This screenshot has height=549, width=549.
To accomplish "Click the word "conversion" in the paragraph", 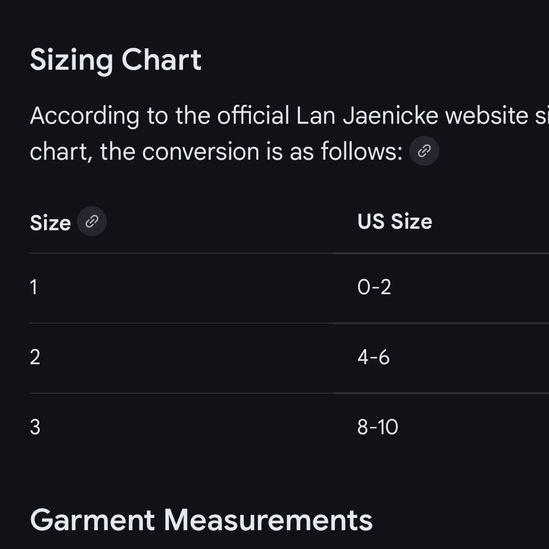I will pyautogui.click(x=200, y=152).
